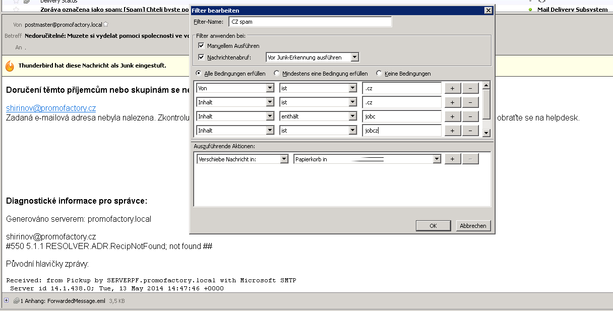Toggle the 'Manuellem Ausführen' checkbox
This screenshot has height=311, width=613.
click(202, 46)
